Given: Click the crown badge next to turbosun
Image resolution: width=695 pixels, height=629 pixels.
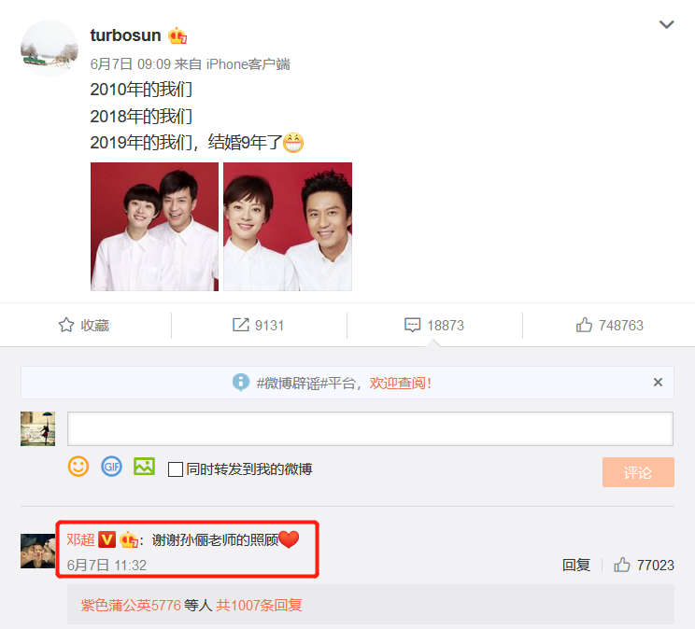Looking at the screenshot, I should coord(177,35).
